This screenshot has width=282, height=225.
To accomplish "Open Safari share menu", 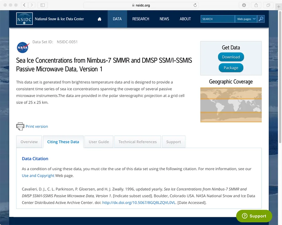I will point(256,5).
